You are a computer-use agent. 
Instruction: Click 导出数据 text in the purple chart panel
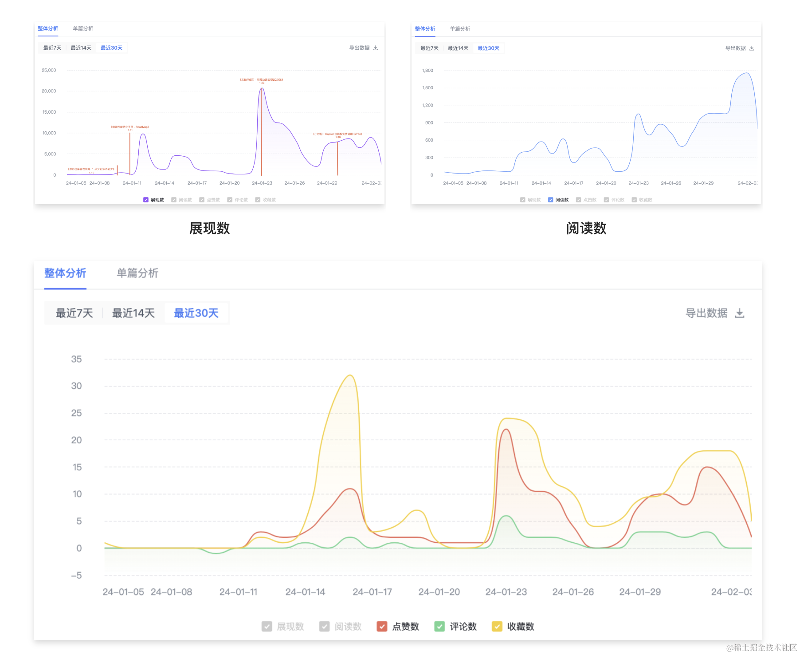pos(360,48)
